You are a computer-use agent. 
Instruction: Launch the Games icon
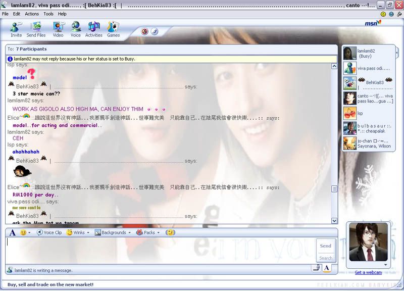tap(113, 30)
